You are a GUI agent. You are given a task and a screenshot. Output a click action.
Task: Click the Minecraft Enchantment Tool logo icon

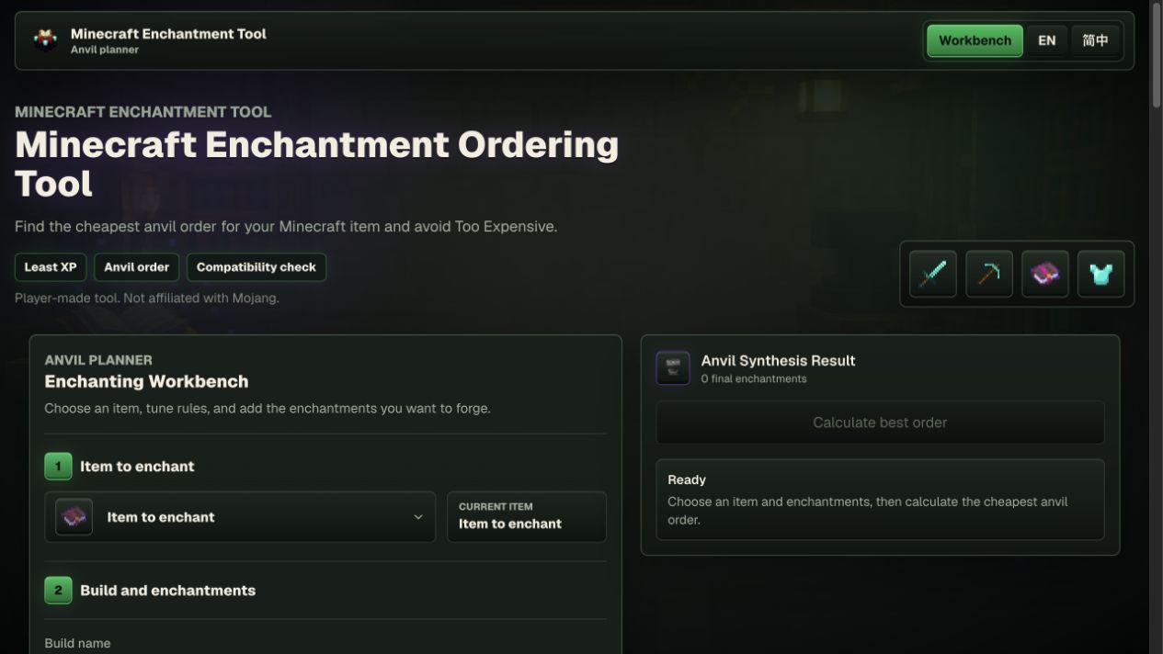pos(45,39)
